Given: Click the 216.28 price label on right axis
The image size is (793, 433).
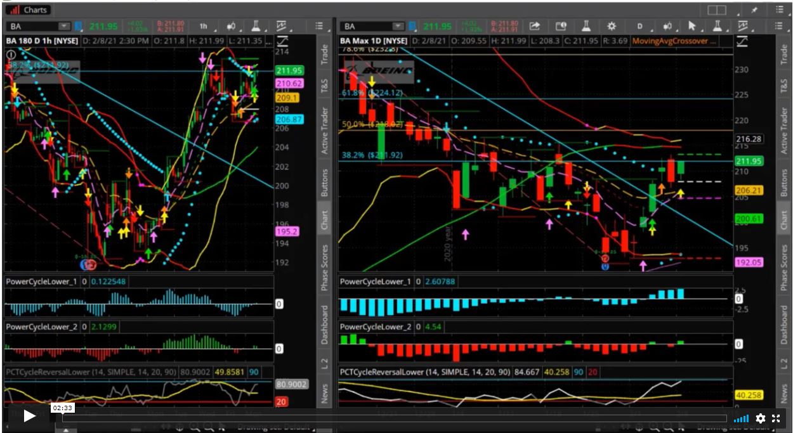Looking at the screenshot, I should click(x=749, y=139).
